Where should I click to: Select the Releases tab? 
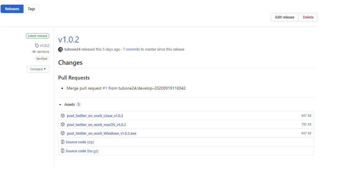(12, 9)
